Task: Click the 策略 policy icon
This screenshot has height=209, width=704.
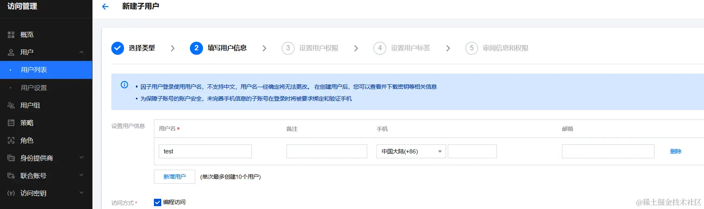Action: 11,123
